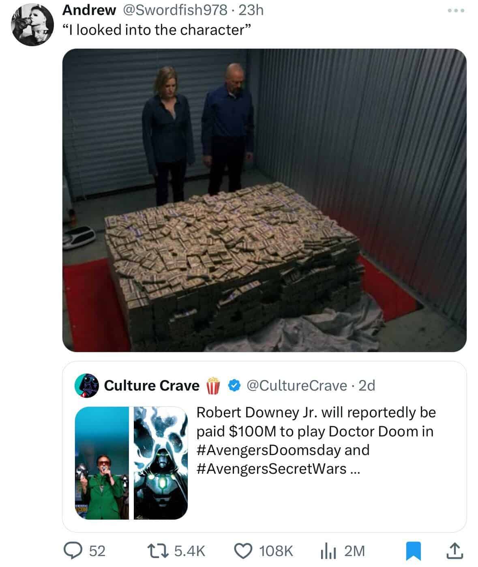Open the @CultureCrave handle in quoted tweet
Screen dimensions: 478x567
coord(296,385)
